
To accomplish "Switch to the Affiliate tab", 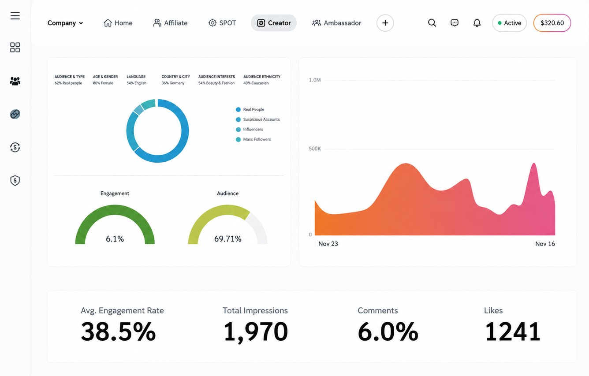I will coord(170,23).
